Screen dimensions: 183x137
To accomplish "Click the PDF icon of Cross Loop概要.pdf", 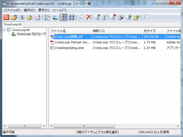I will coord(52,37).
